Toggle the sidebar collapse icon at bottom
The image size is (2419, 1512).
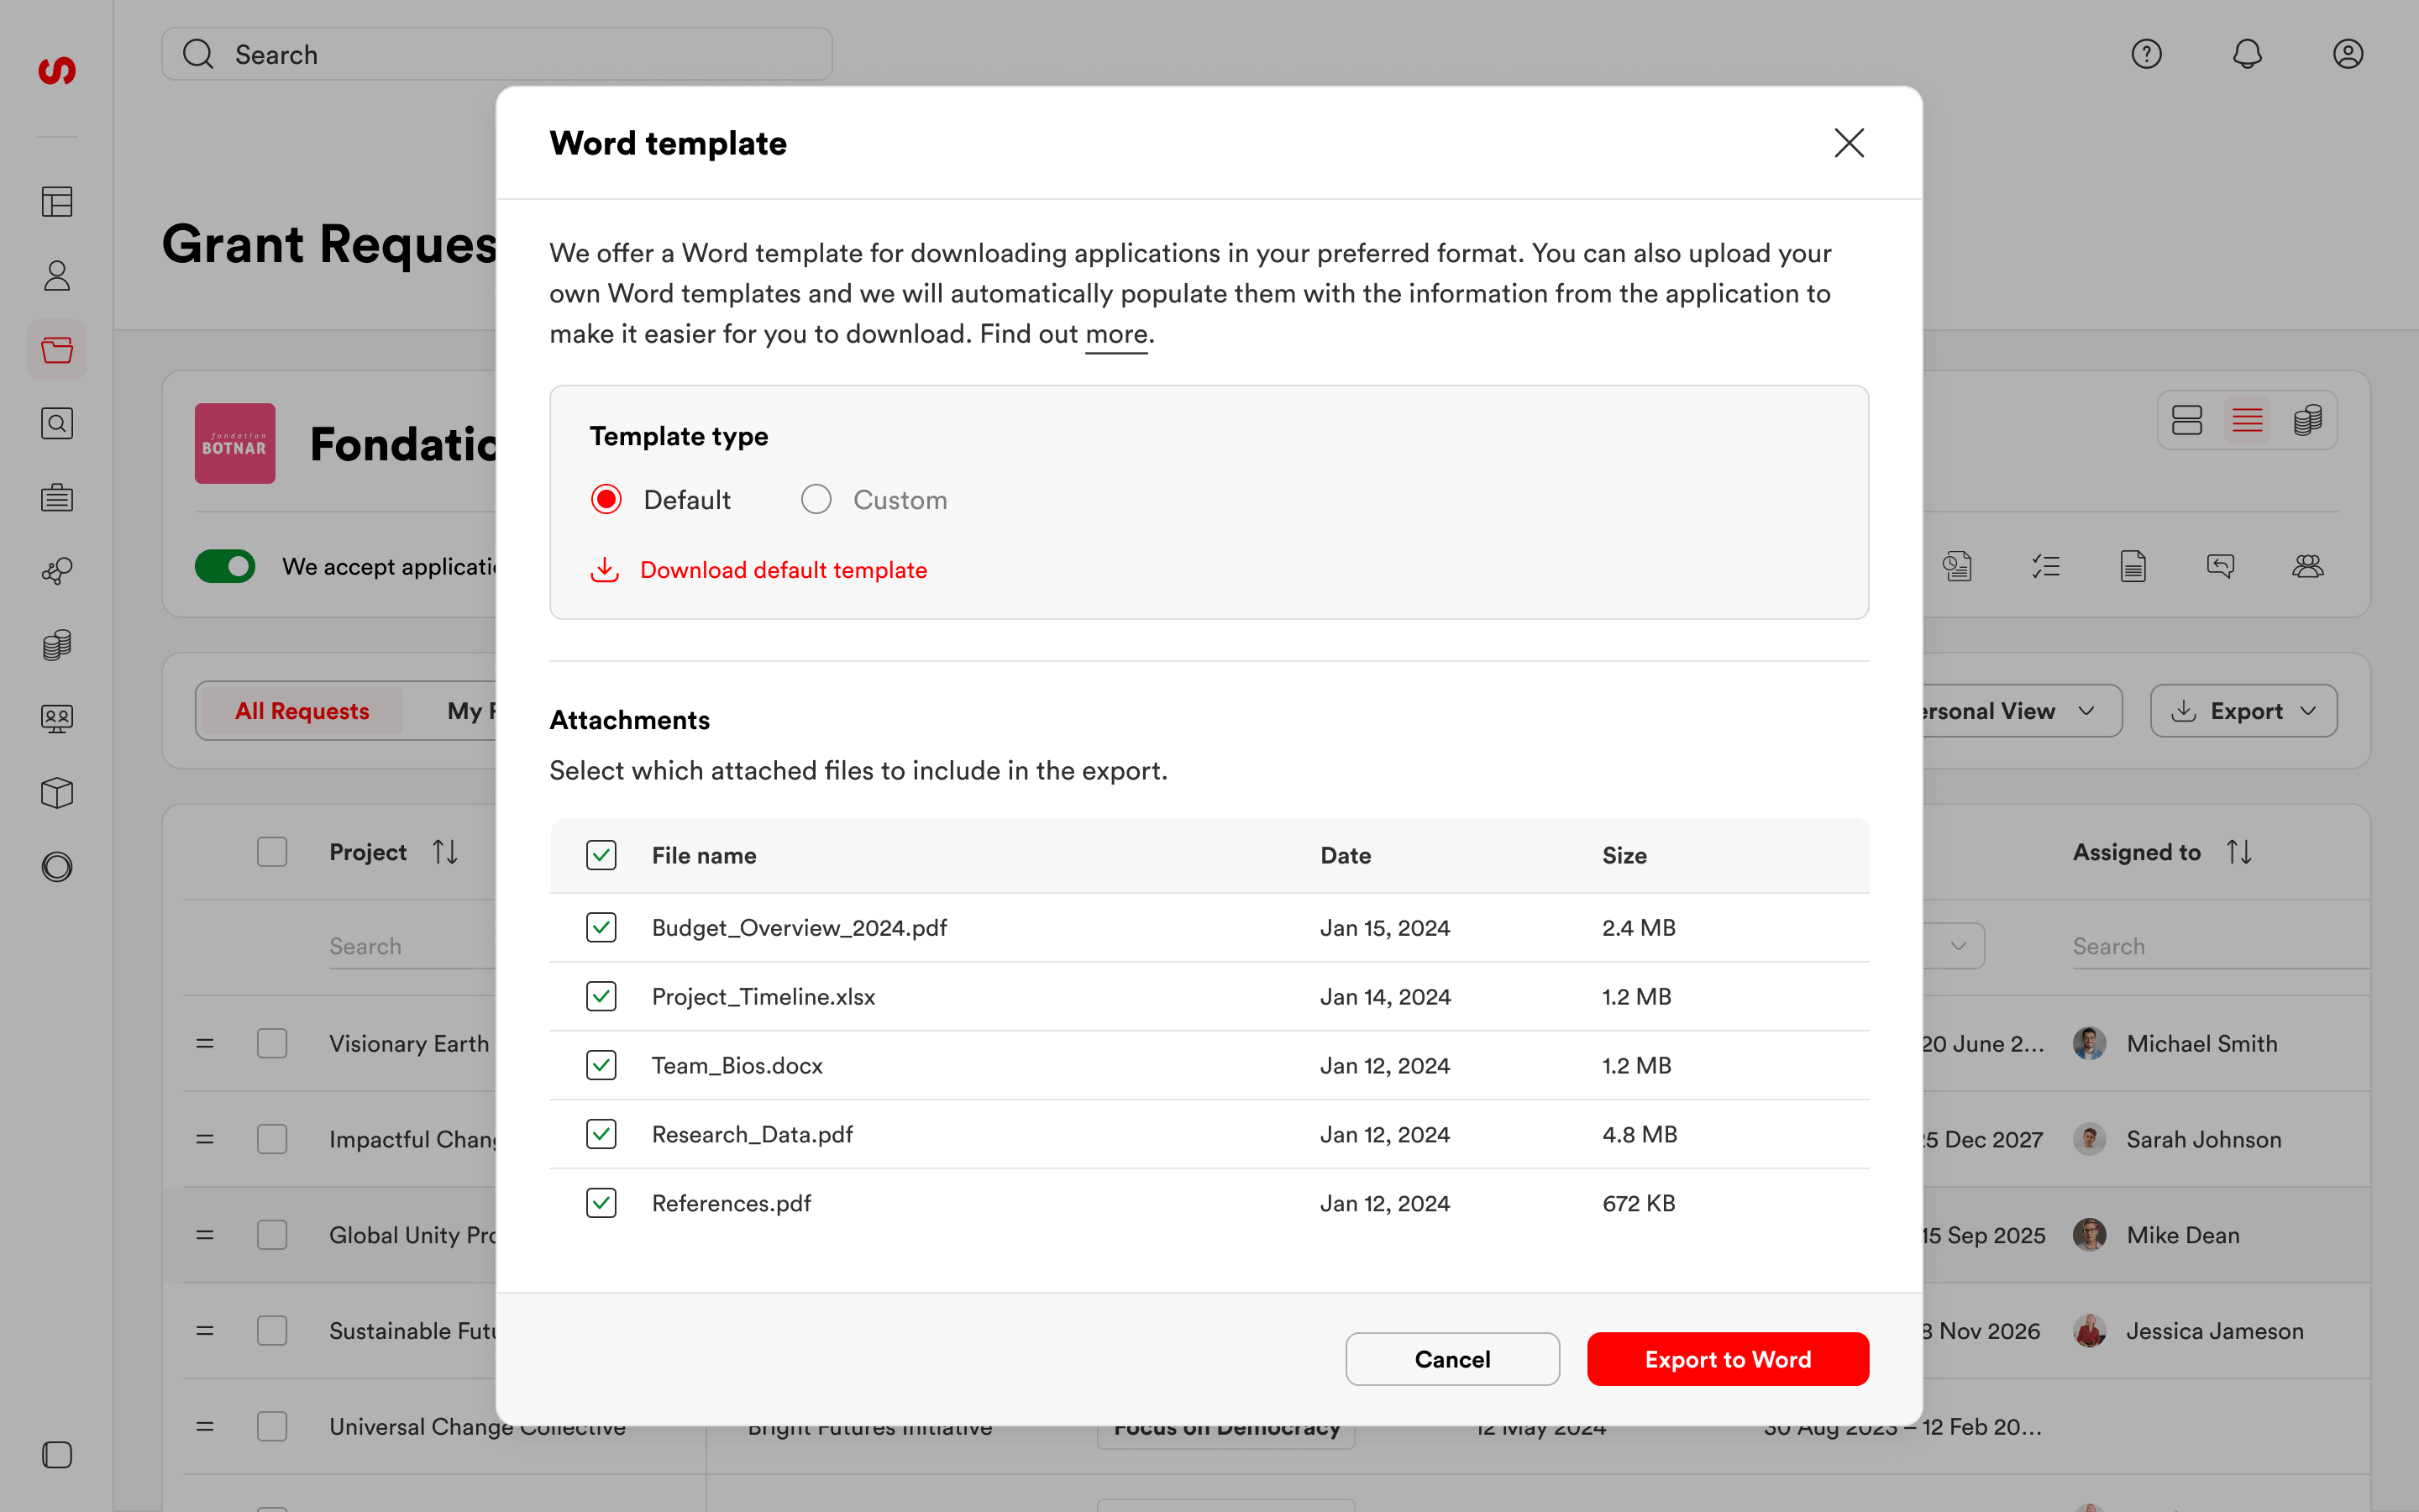click(x=57, y=1455)
